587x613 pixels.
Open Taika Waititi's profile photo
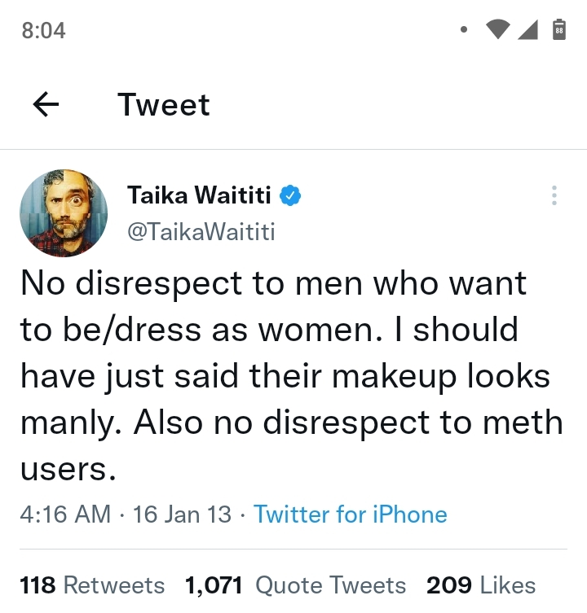pyautogui.click(x=64, y=213)
